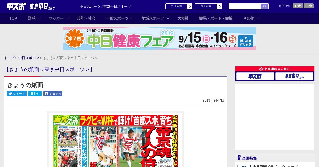Follow the トップ breadcrumb link

(x=9, y=58)
